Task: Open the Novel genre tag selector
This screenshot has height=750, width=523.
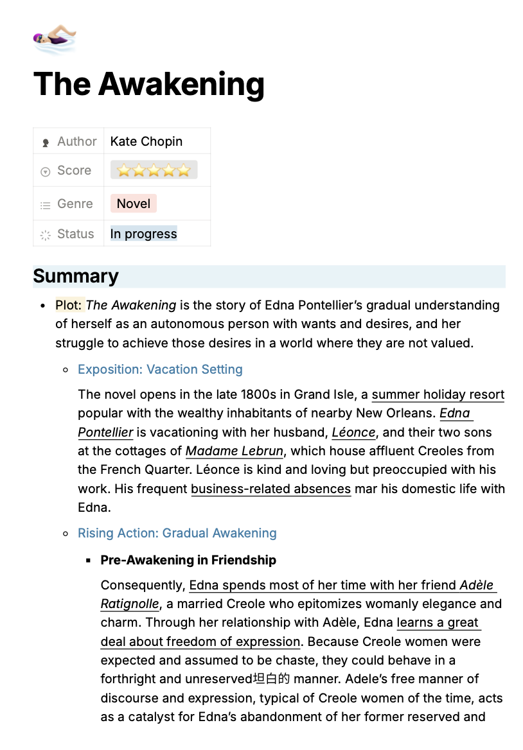Action: [x=134, y=204]
